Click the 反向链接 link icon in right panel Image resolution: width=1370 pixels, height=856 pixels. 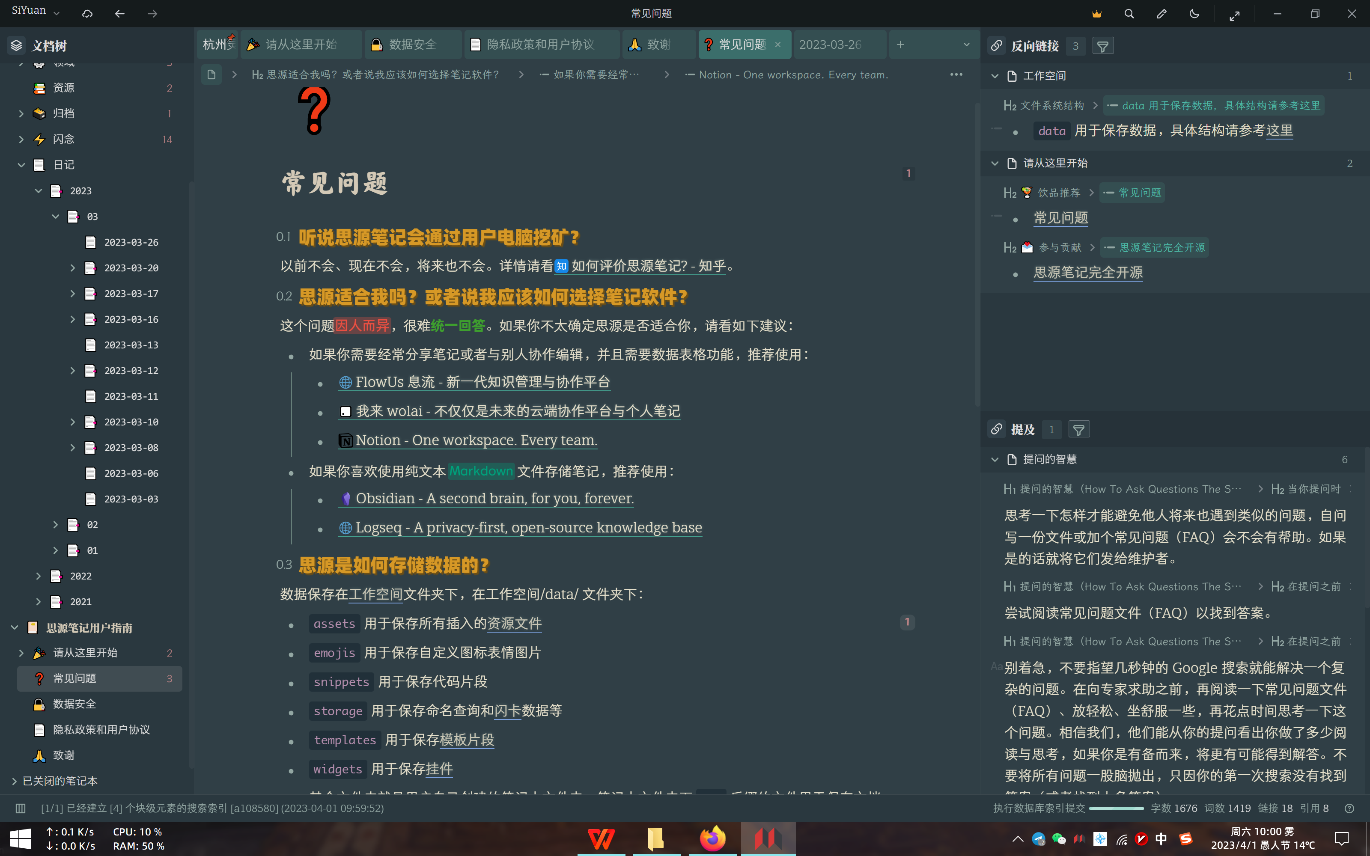click(997, 46)
